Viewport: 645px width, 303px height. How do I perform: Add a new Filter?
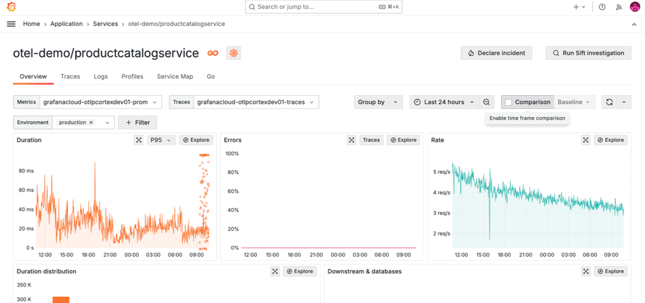(x=137, y=122)
